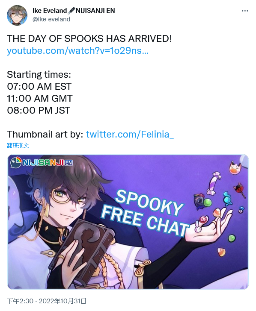Click the SPOOKY FREE CHAT title text
This screenshot has width=256, height=311.
(145, 213)
